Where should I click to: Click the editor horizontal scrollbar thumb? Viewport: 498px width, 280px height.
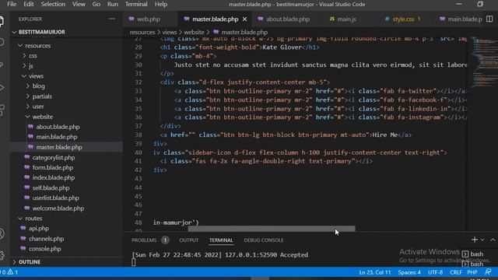(x=272, y=229)
